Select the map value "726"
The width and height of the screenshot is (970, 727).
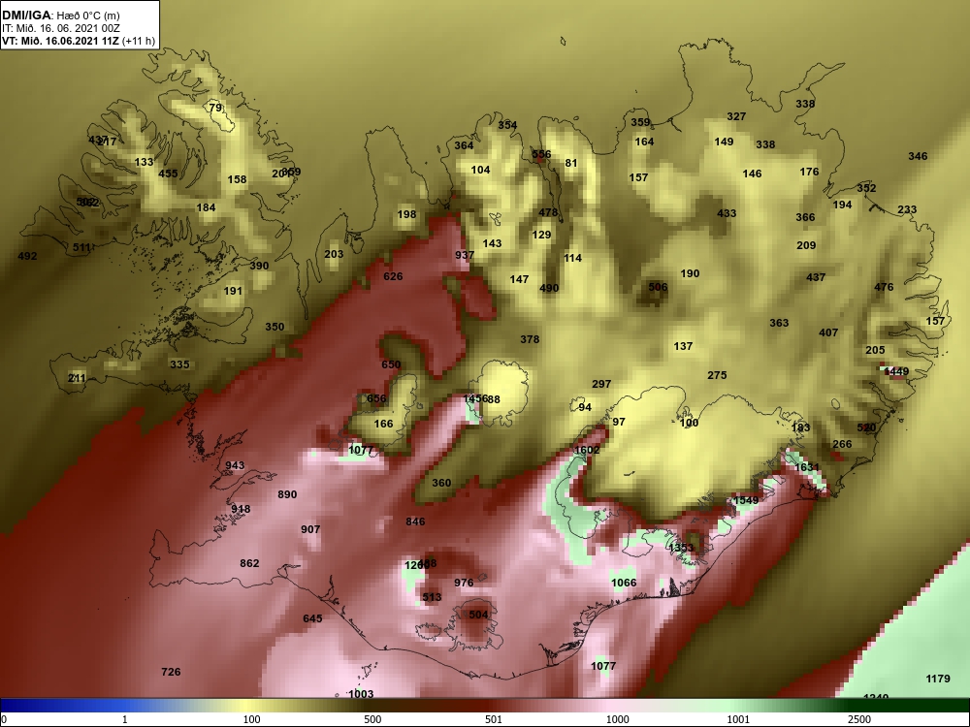(171, 672)
